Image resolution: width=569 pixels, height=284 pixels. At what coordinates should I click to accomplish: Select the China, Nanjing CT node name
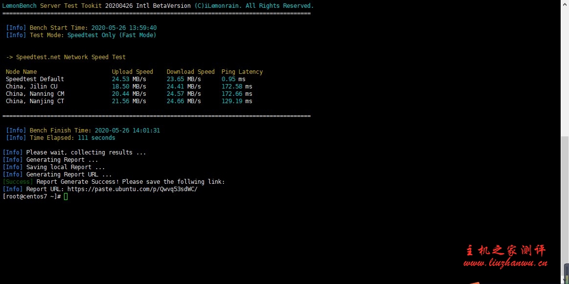(x=35, y=101)
